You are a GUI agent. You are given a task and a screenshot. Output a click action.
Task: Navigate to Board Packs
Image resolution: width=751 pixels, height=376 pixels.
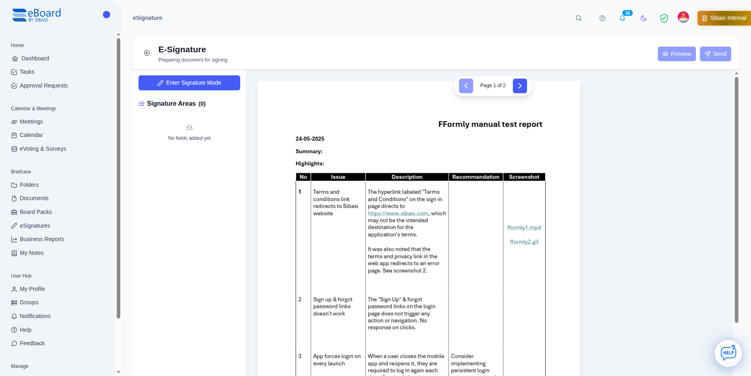coord(36,212)
